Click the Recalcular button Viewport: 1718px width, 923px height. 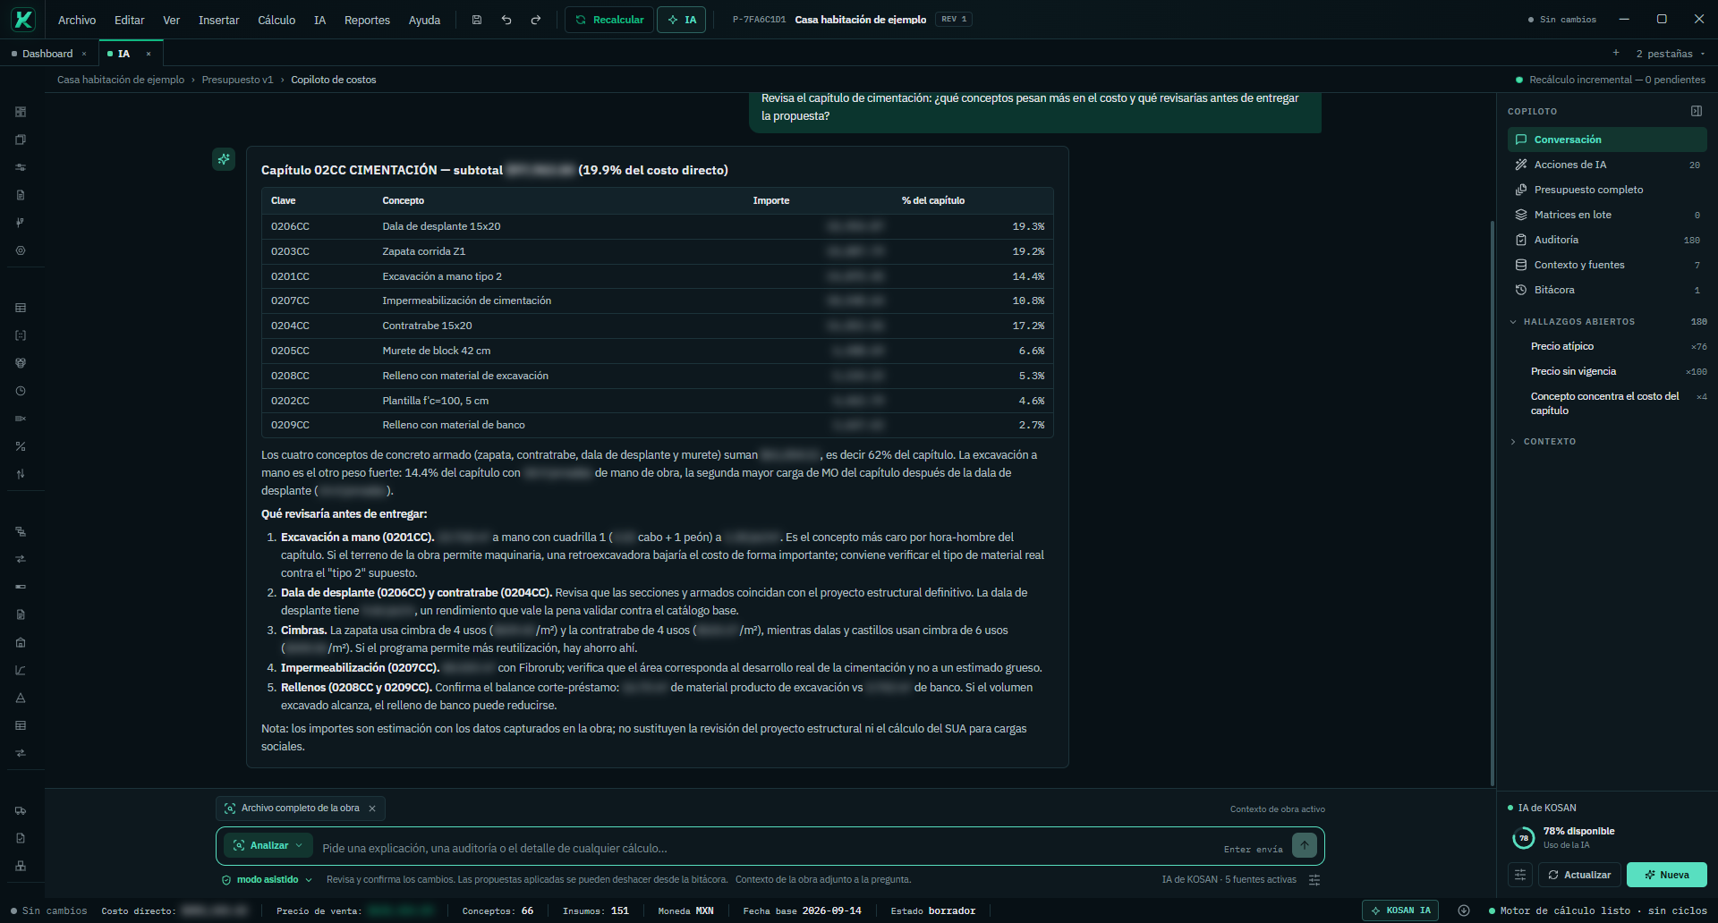coord(609,20)
